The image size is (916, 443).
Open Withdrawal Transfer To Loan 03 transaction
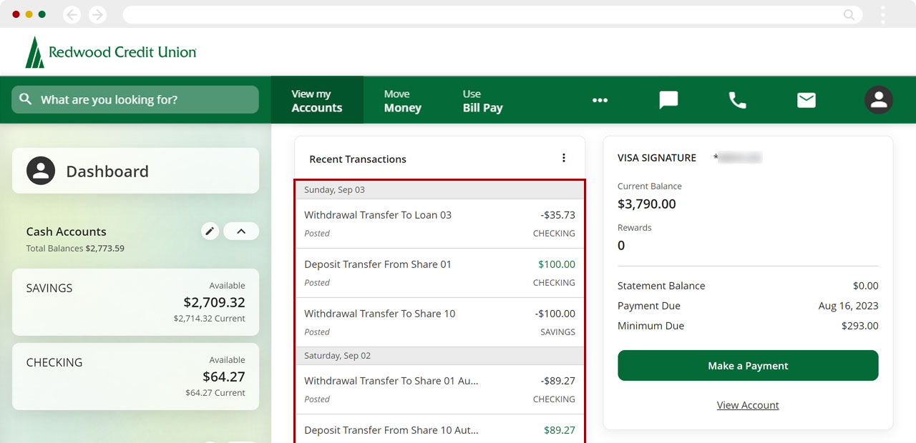(x=439, y=224)
